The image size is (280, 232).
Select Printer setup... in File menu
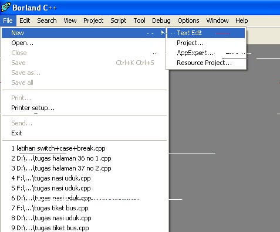click(84, 108)
